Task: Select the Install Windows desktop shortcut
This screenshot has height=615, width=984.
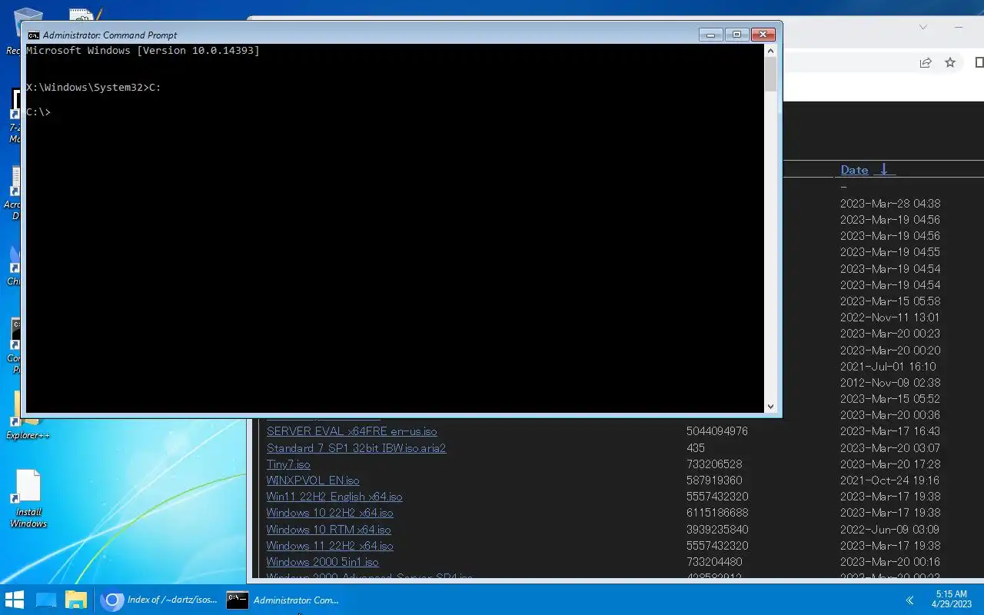Action: pos(28,500)
